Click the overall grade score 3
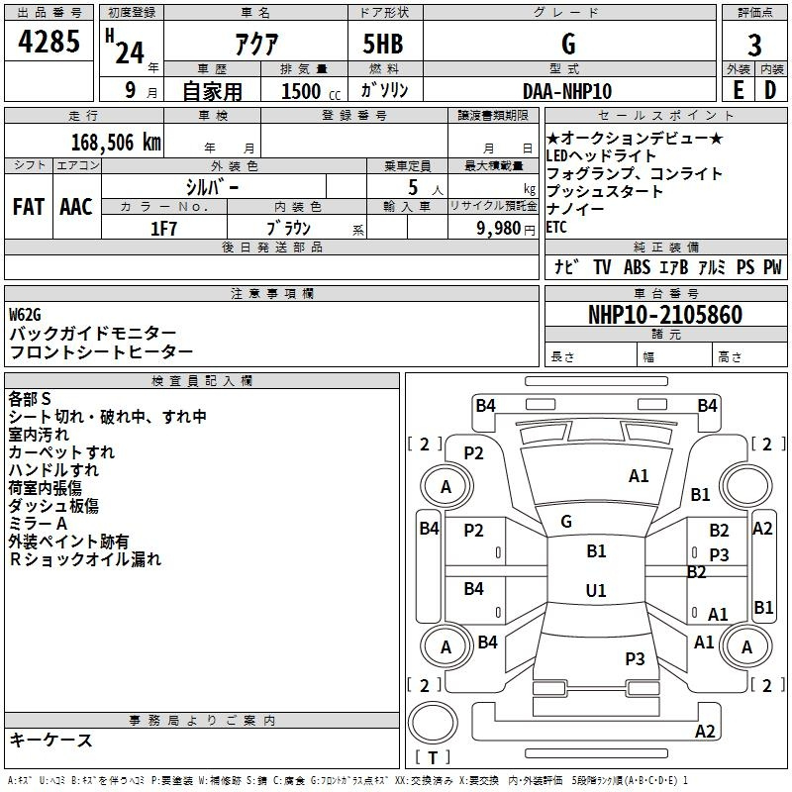The width and height of the screenshot is (792, 792). point(754,46)
